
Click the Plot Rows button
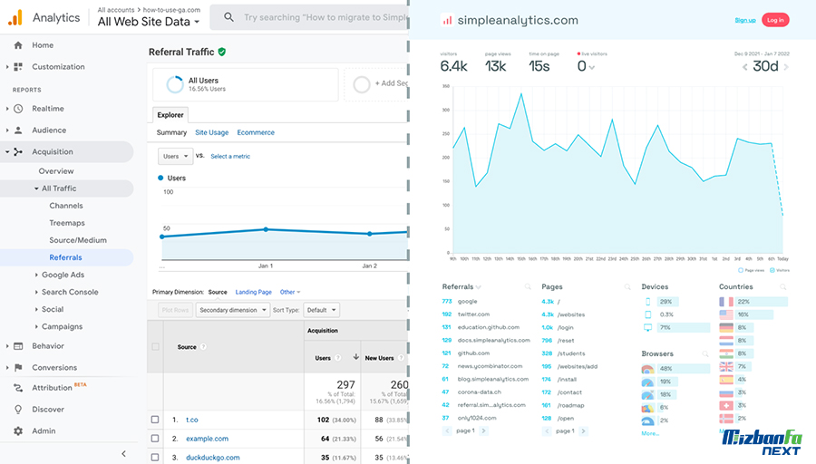(x=175, y=310)
